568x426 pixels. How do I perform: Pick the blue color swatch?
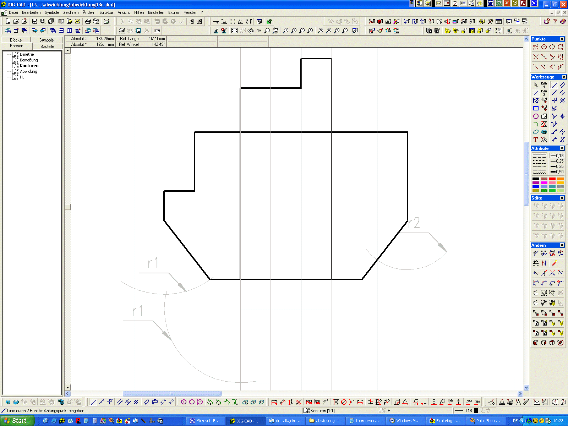coord(536,187)
